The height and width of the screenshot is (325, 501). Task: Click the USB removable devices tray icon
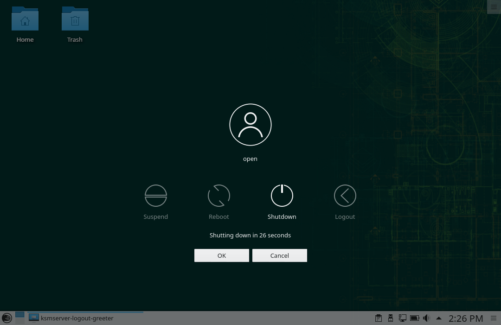pos(391,318)
